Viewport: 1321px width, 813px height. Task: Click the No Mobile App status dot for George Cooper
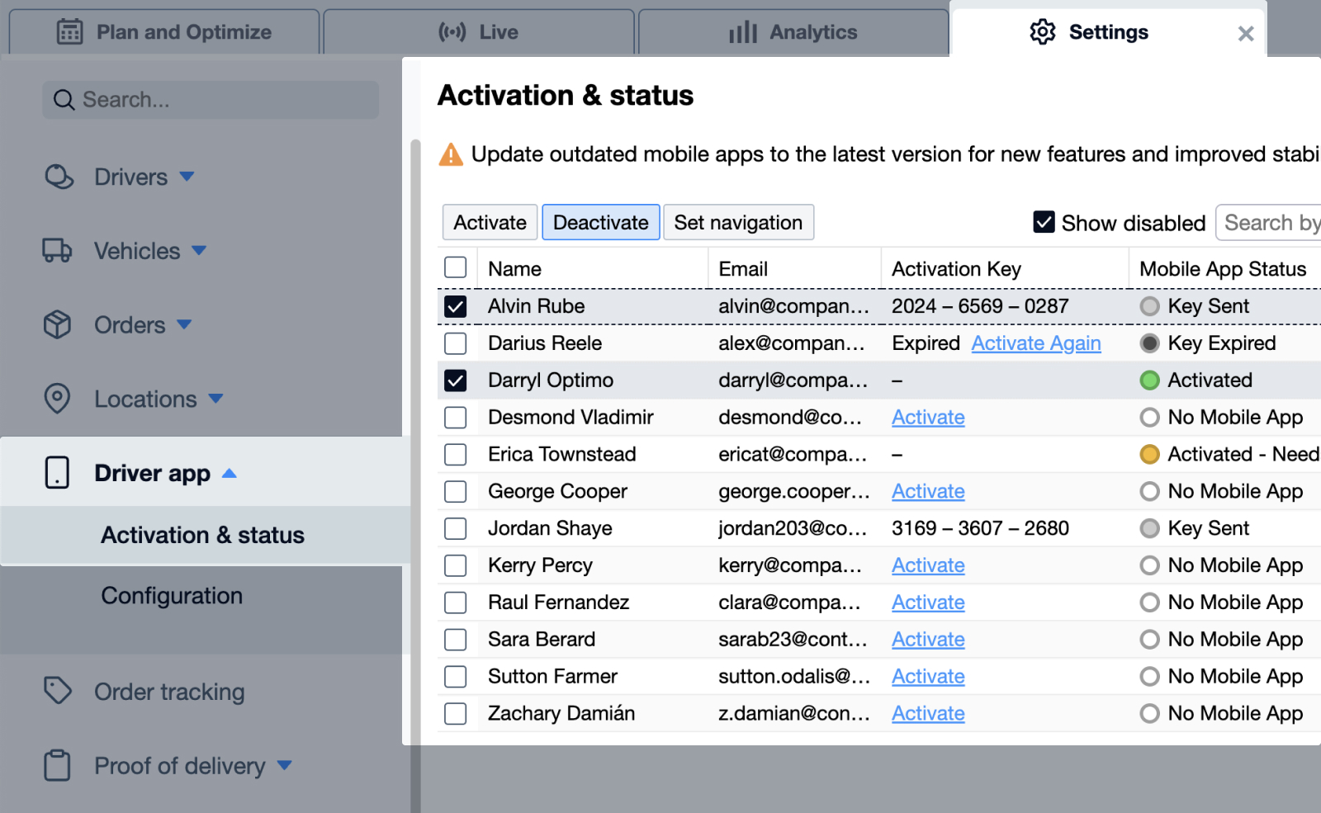tap(1149, 491)
